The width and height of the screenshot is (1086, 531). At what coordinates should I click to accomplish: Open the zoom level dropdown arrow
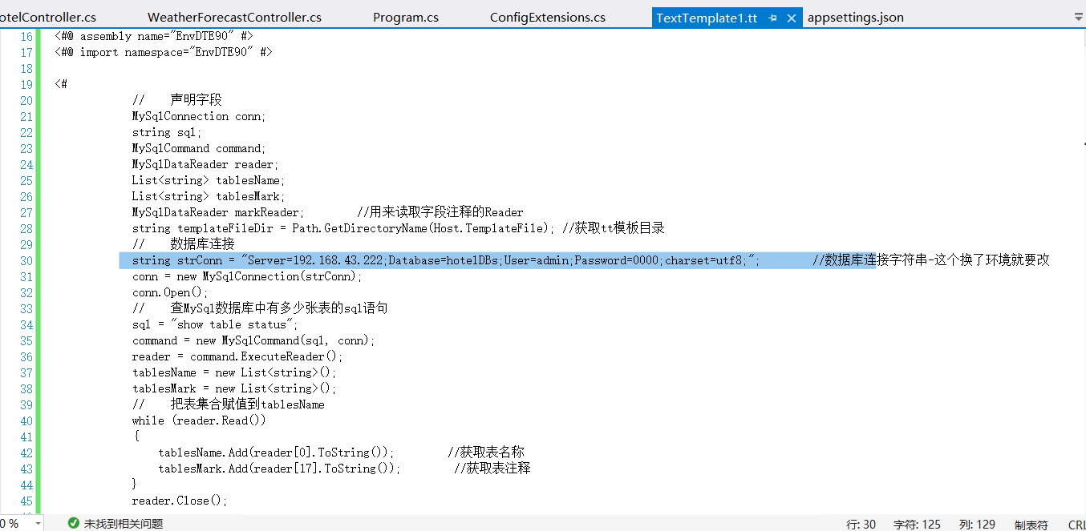pos(38,524)
